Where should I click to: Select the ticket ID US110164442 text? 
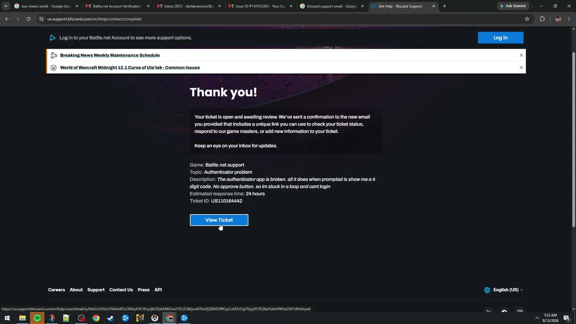coord(227,201)
